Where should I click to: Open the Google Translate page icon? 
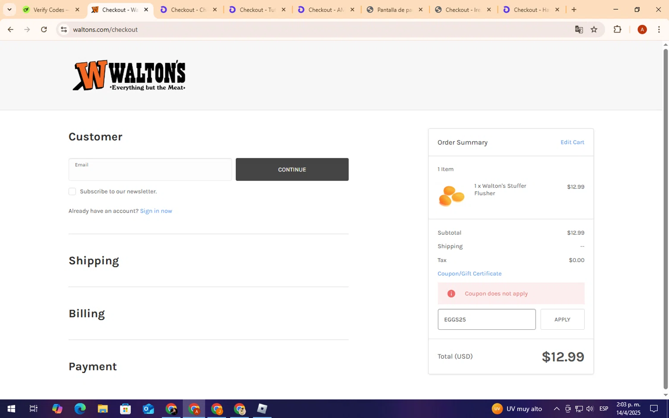coord(579,29)
